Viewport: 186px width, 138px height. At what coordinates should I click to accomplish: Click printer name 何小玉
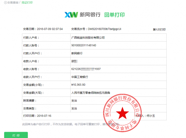pos(151,116)
